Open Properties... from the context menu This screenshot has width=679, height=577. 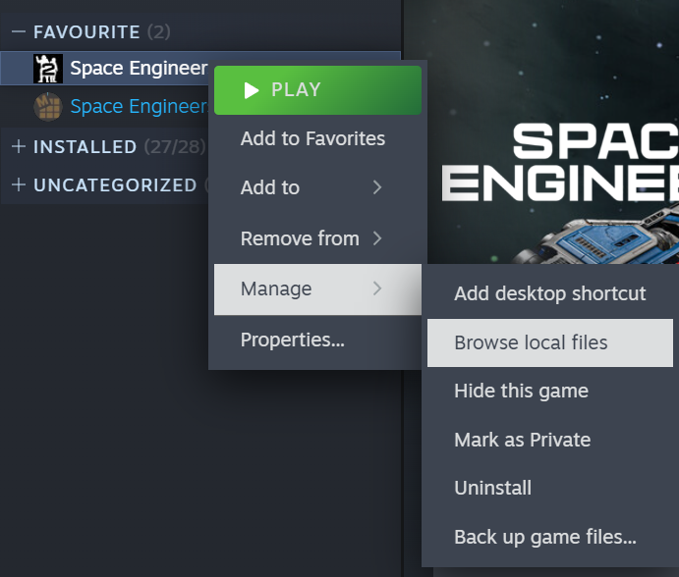pos(292,341)
